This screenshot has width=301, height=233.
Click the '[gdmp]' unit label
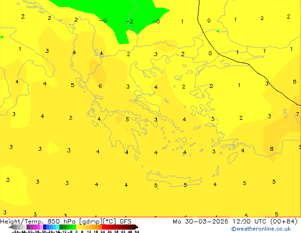[x=91, y=222]
